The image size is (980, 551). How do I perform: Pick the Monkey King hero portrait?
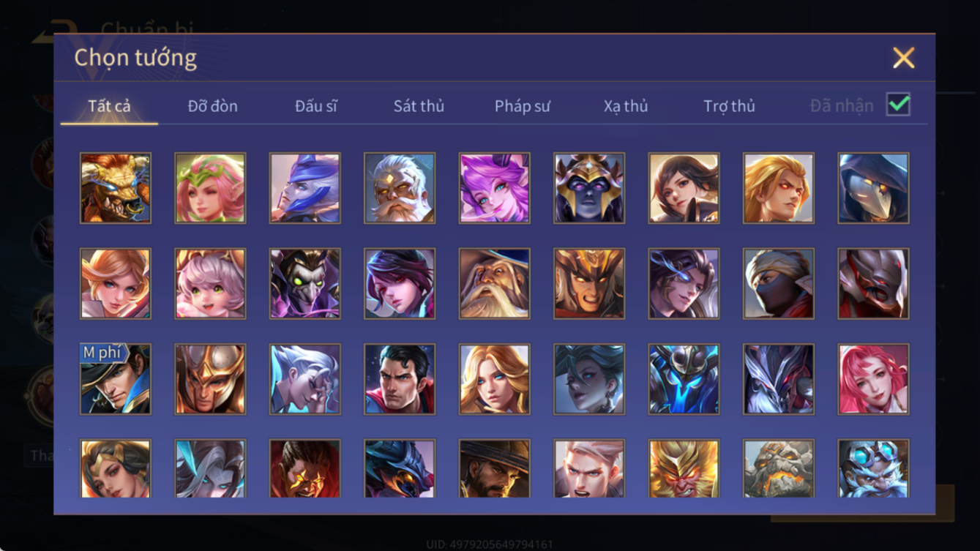pos(684,468)
